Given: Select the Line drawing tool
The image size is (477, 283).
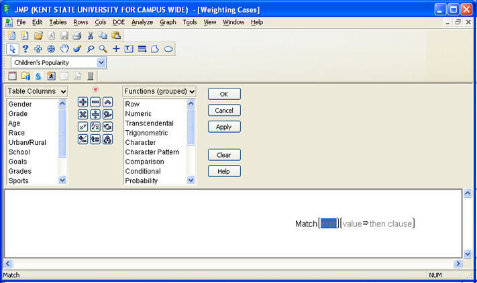Looking at the screenshot, I should pos(142,49).
